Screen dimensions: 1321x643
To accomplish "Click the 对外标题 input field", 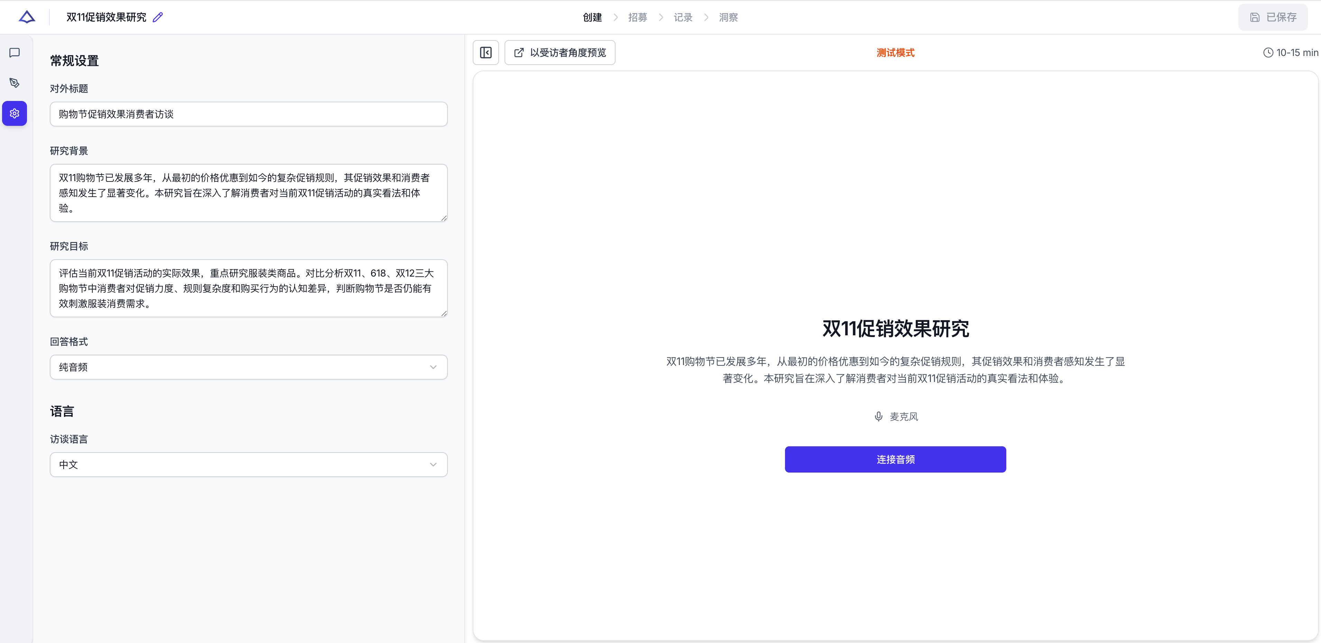I will (x=249, y=114).
